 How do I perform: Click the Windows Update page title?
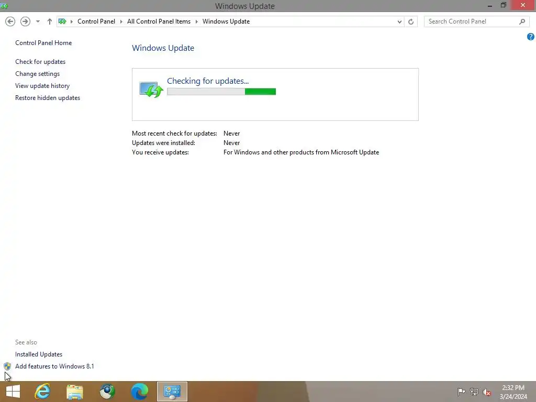[163, 48]
